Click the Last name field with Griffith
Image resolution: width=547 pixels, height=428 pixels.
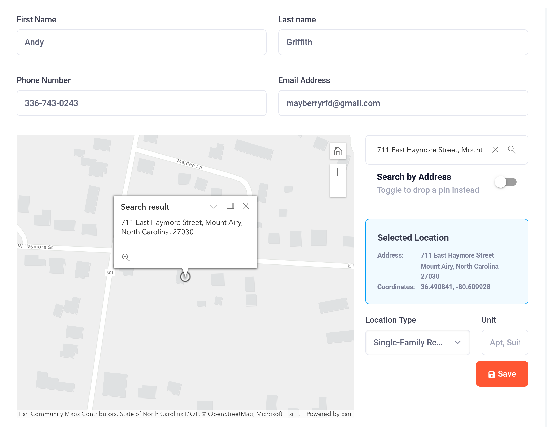click(x=403, y=42)
